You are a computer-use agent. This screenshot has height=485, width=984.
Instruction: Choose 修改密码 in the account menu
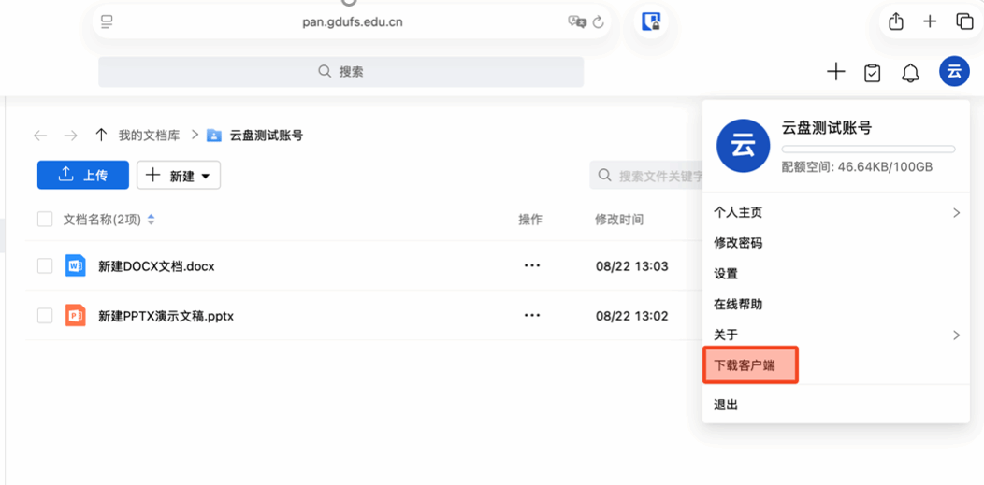(738, 243)
